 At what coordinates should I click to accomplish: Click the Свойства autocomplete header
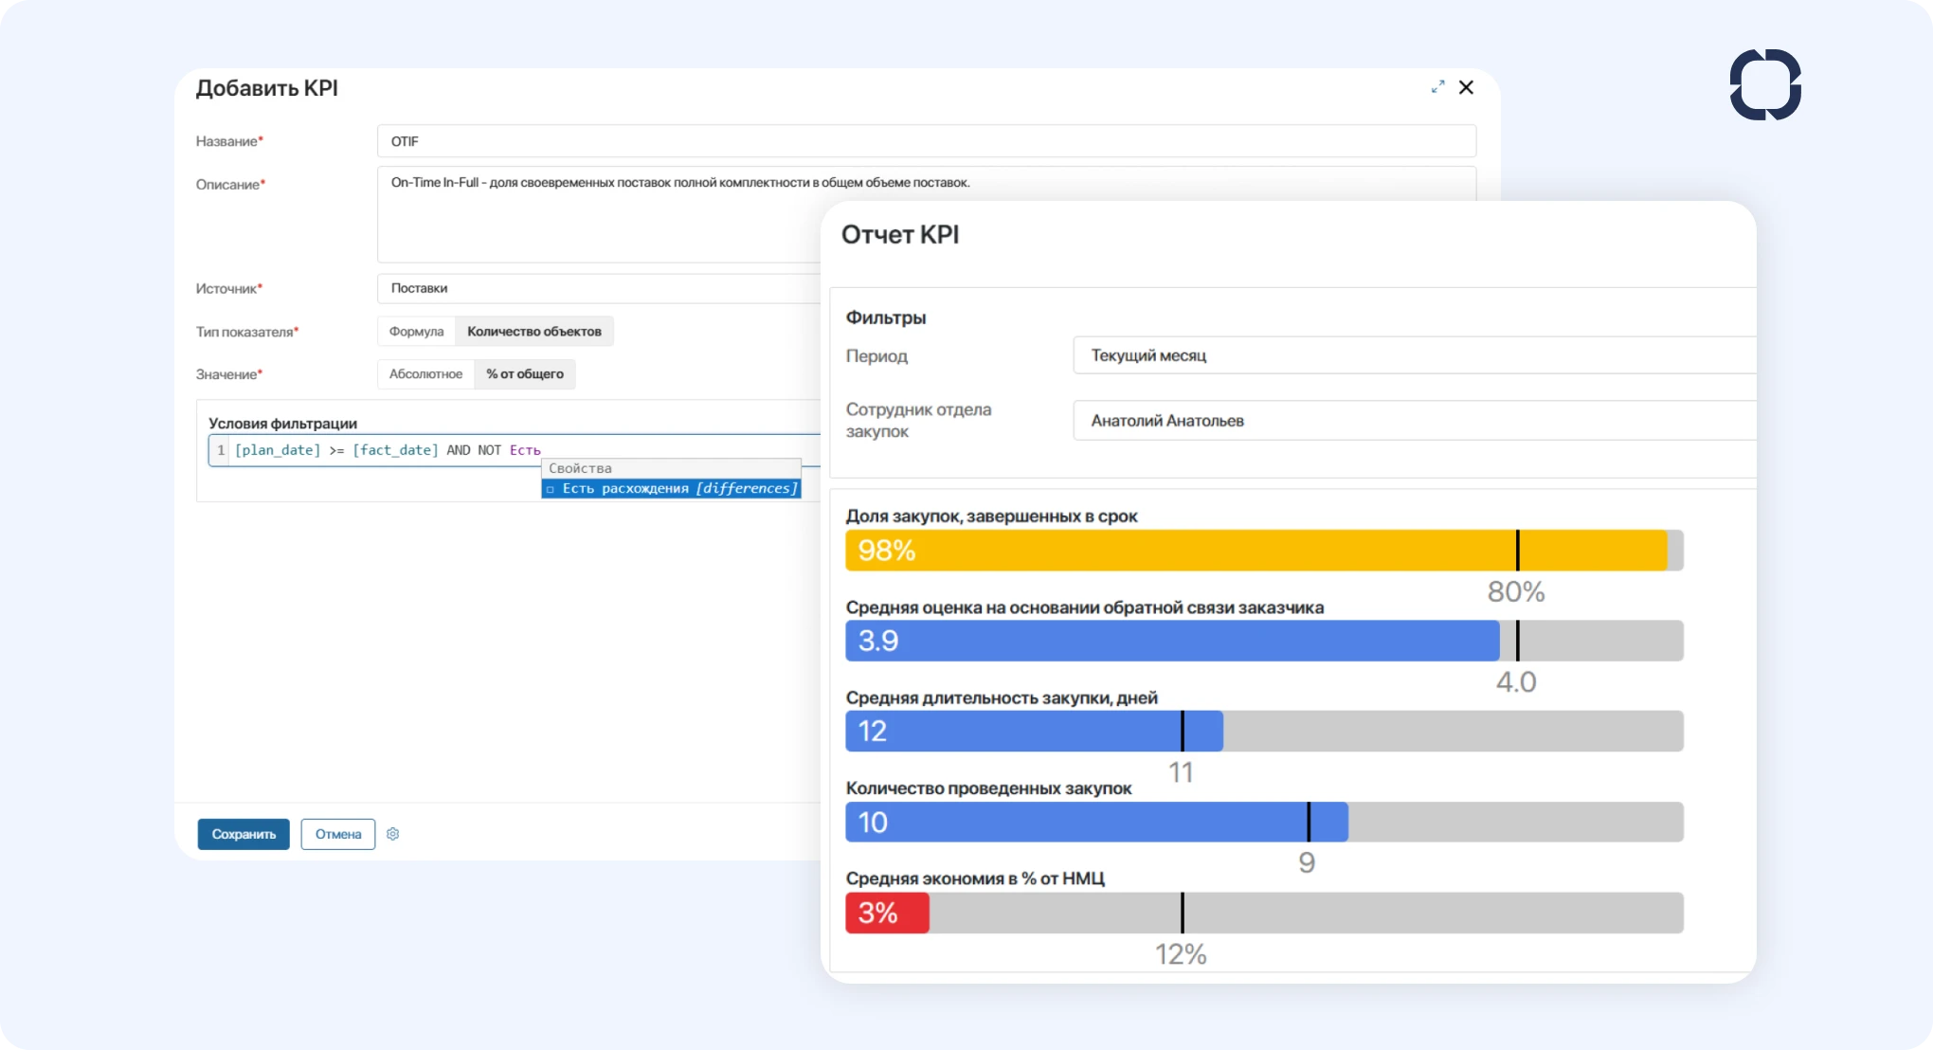[671, 468]
